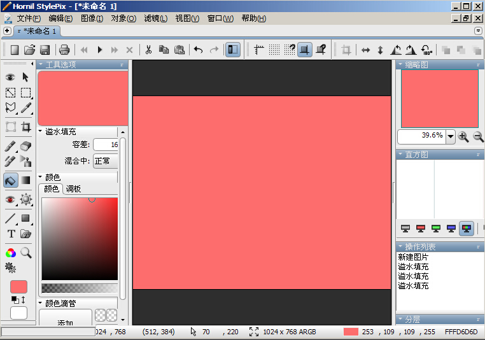Open the 视图 menu
The width and height of the screenshot is (485, 340).
coord(187,18)
